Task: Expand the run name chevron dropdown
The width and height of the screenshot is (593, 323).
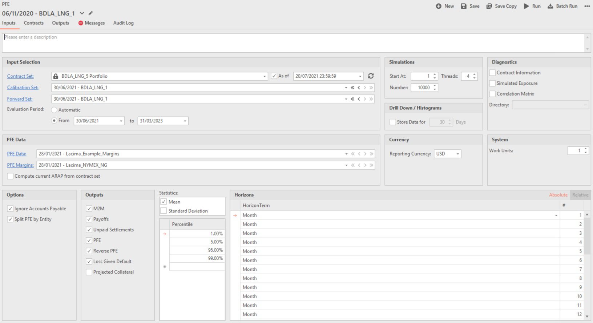Action: click(82, 13)
